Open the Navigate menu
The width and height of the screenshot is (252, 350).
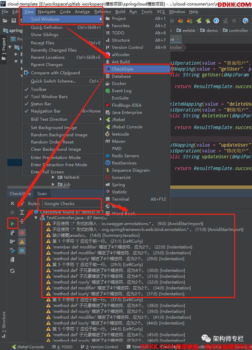(47, 12)
